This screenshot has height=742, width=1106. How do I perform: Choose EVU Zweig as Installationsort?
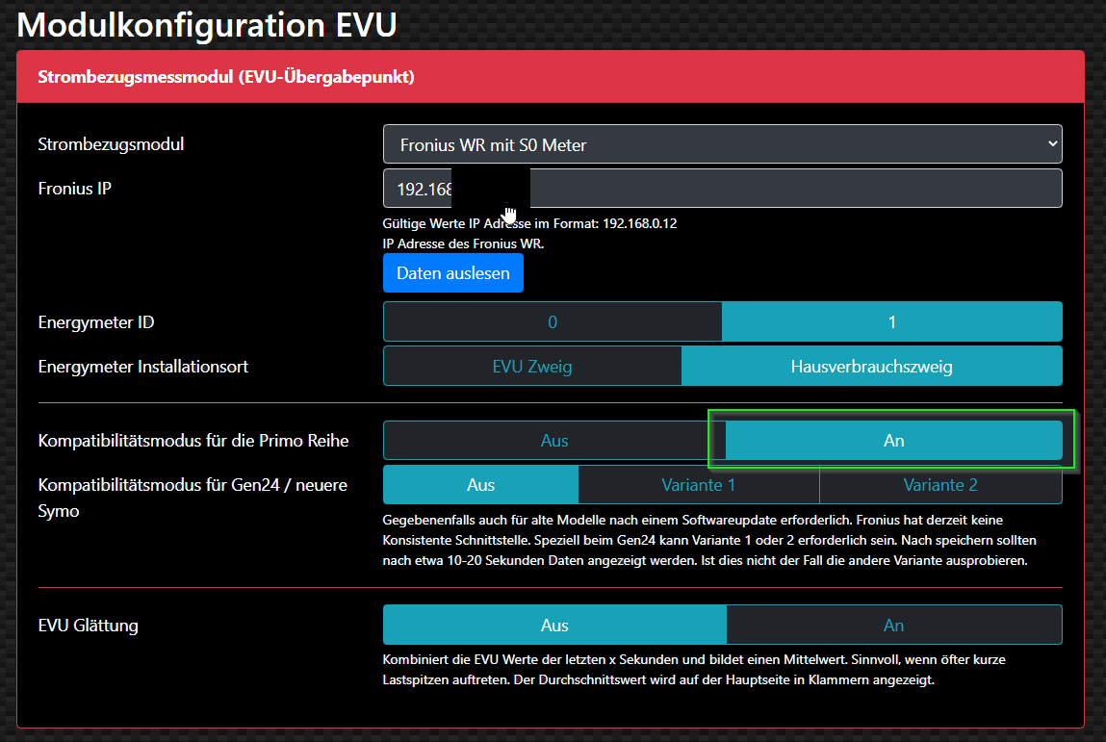coord(532,367)
